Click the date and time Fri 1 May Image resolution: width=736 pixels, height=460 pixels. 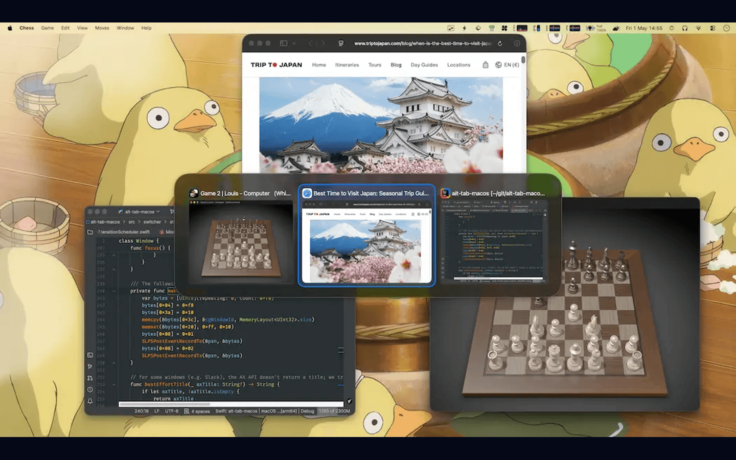click(644, 28)
